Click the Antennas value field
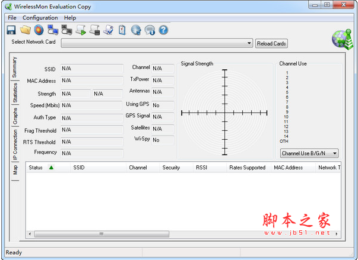Image resolution: width=358 pixels, height=260 pixels. click(x=163, y=92)
